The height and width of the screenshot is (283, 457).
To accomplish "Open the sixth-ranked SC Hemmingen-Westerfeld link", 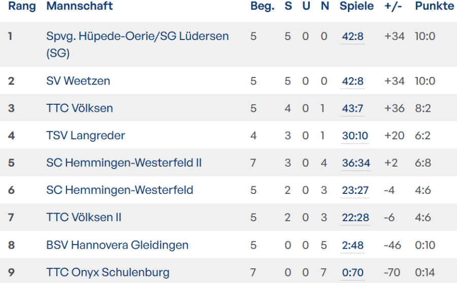I will pos(120,190).
